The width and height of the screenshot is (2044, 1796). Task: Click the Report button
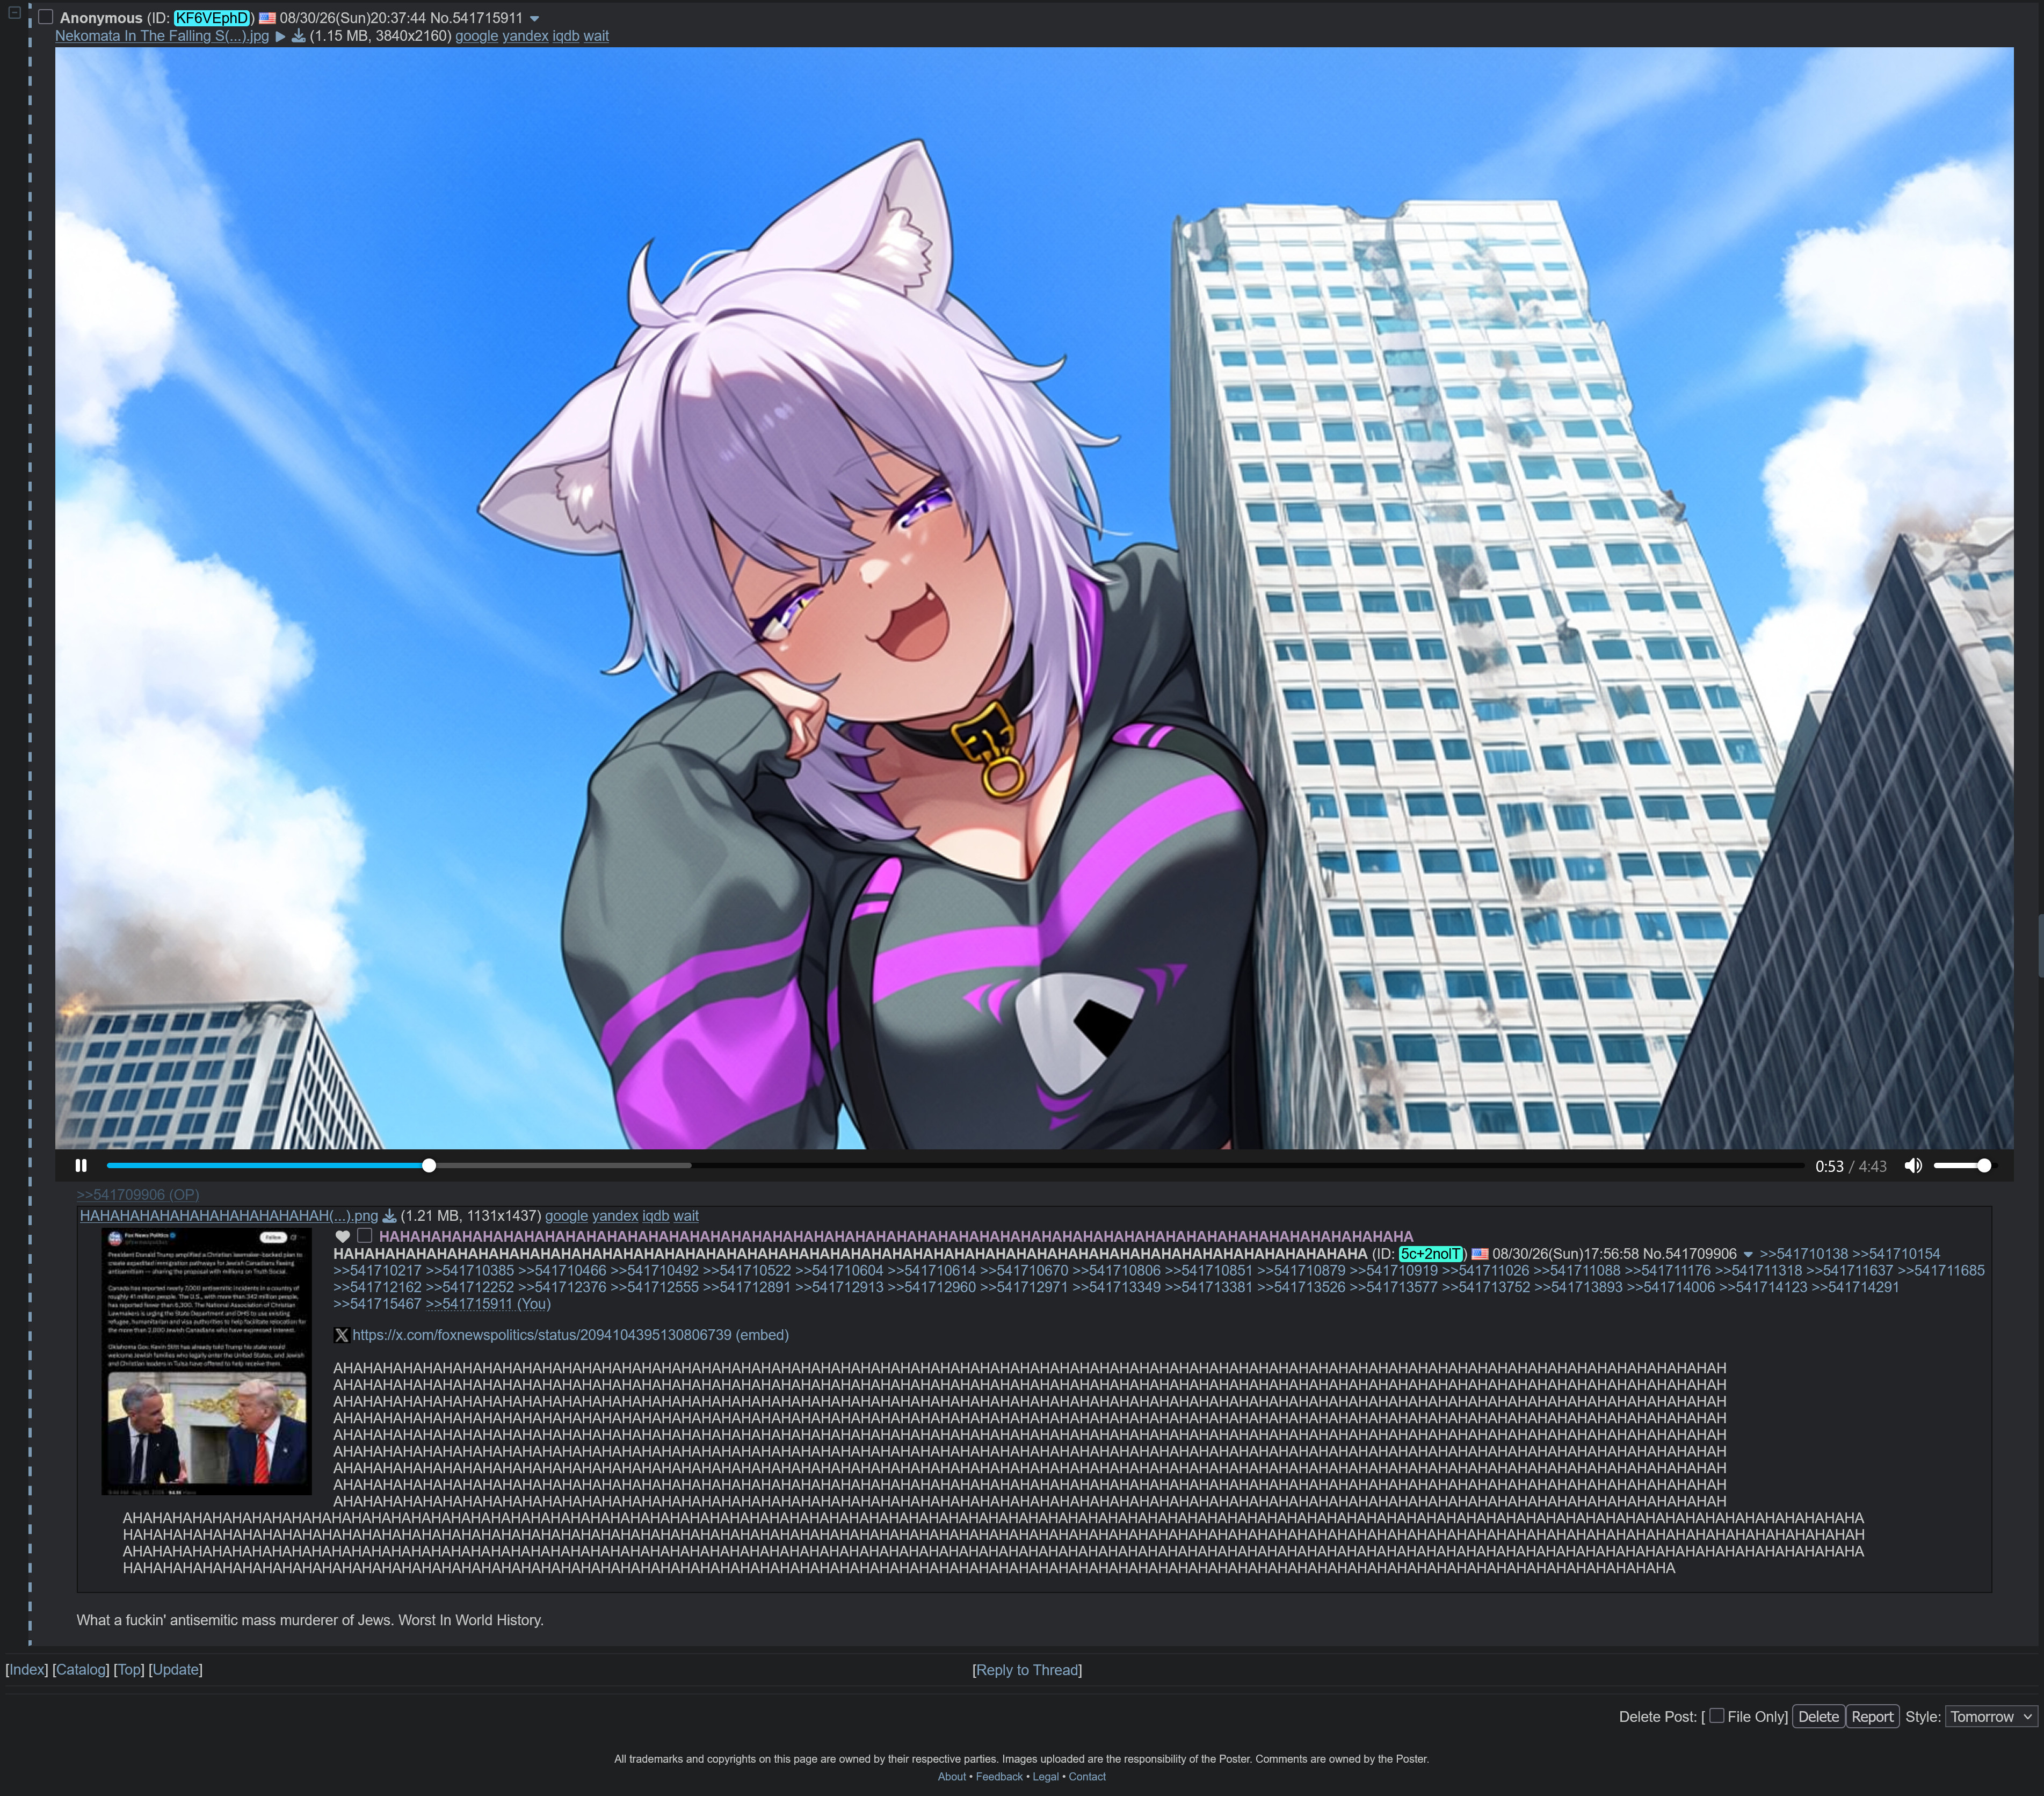[x=1872, y=1717]
